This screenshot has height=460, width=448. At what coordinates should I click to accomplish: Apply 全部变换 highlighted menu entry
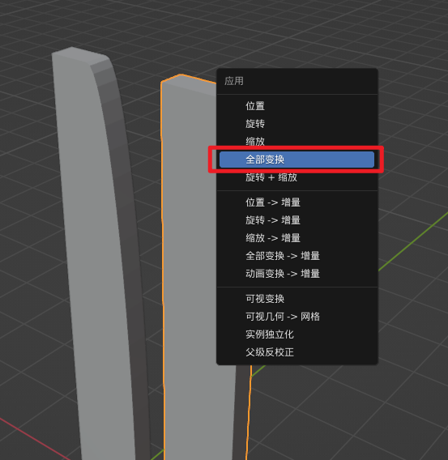point(297,160)
